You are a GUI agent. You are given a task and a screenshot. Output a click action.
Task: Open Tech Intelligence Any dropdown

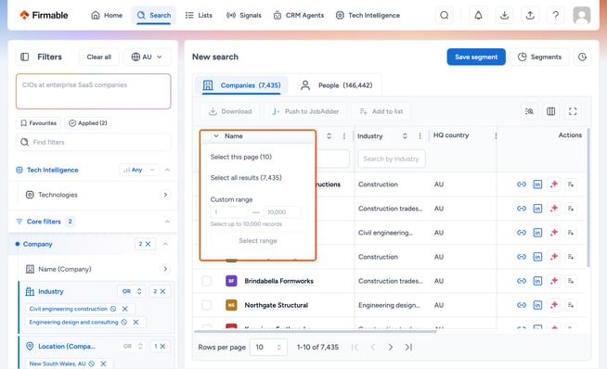[x=139, y=170]
